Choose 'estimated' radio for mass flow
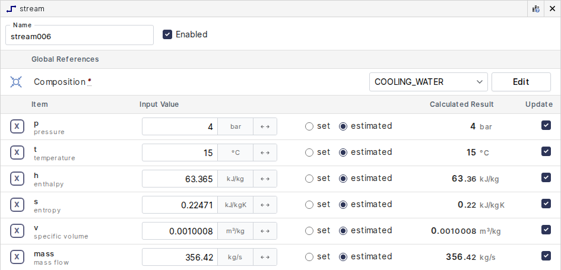The width and height of the screenshot is (561, 270). click(x=343, y=257)
